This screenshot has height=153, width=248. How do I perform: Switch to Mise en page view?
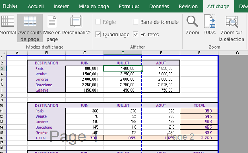[52, 28]
